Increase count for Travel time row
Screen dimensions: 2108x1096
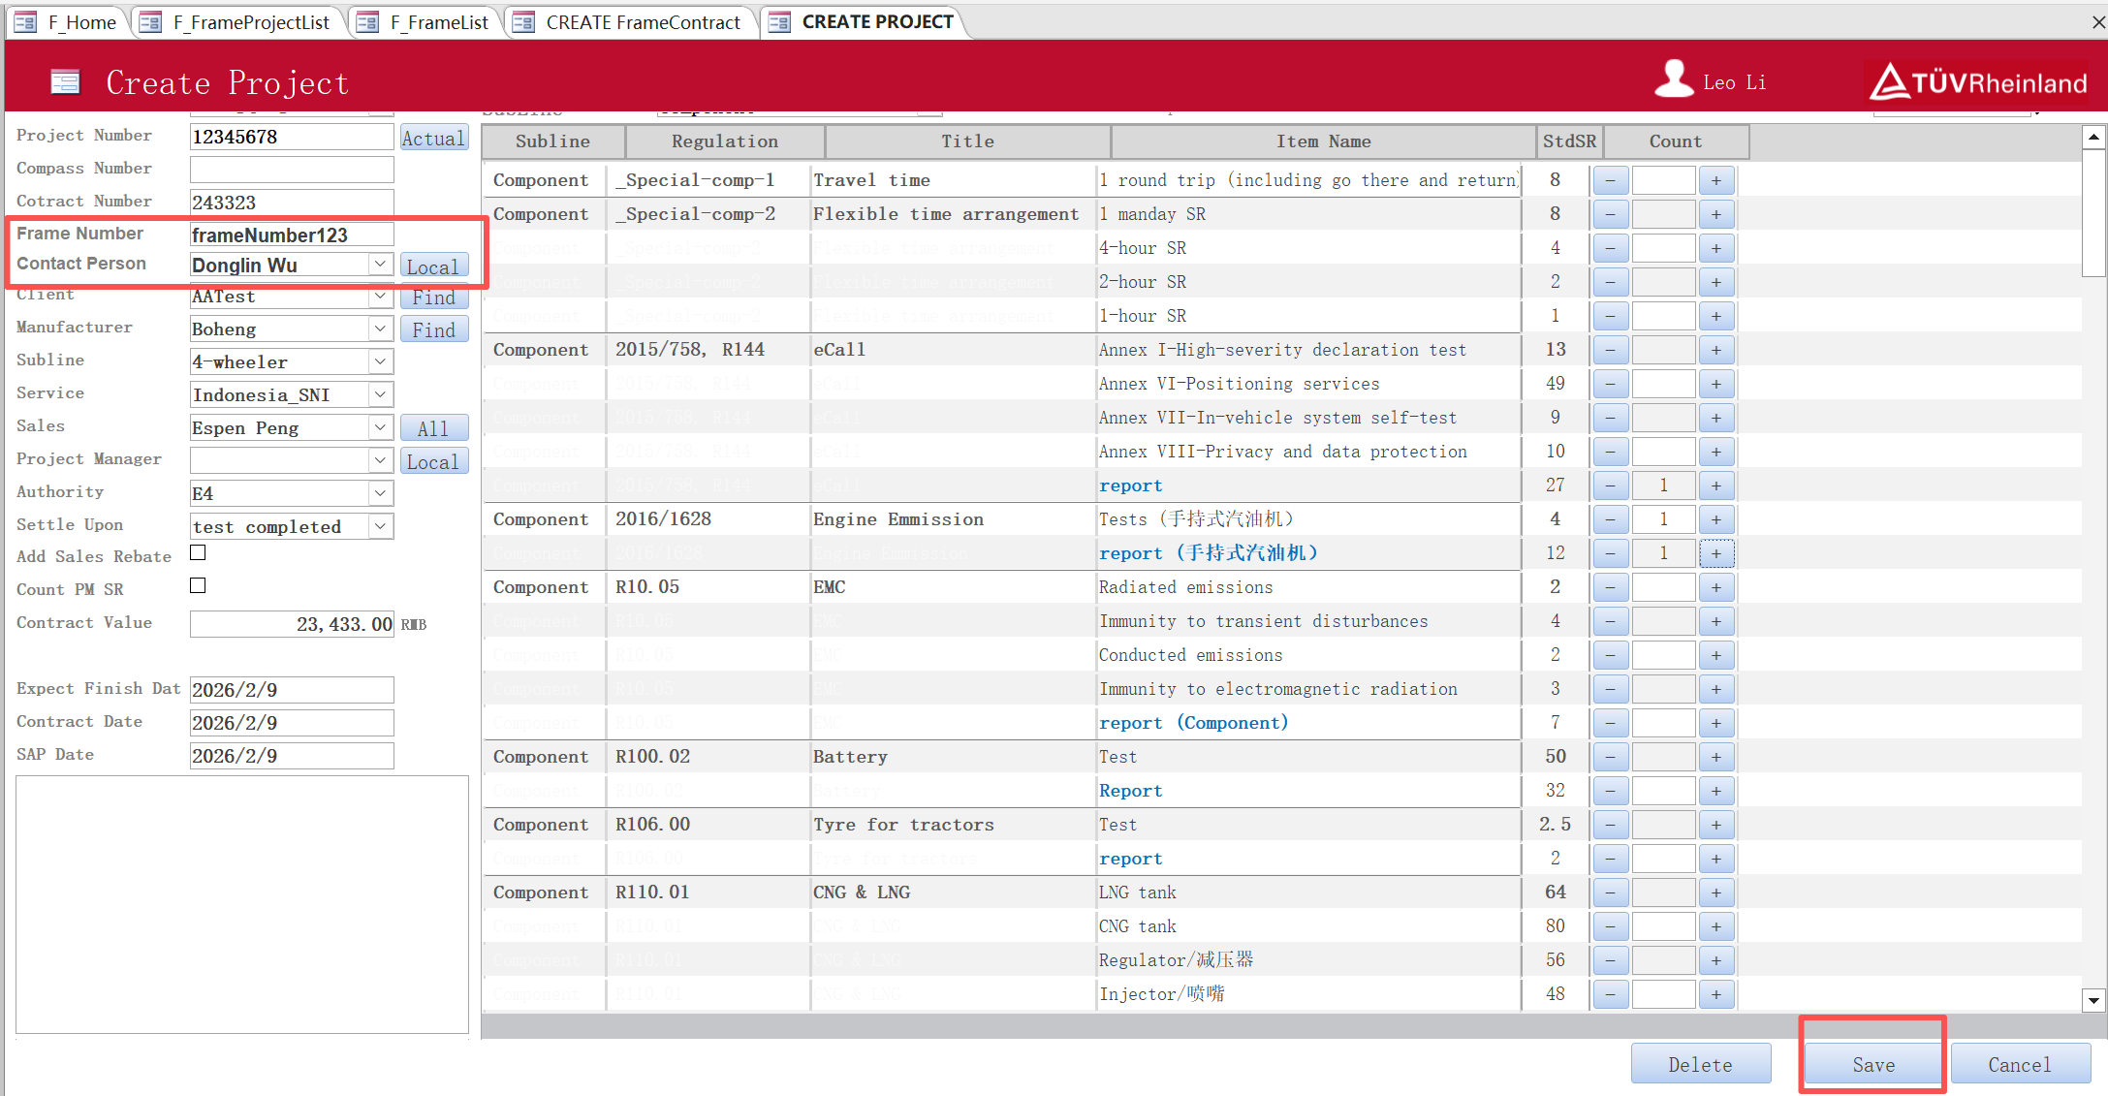coord(1715,180)
